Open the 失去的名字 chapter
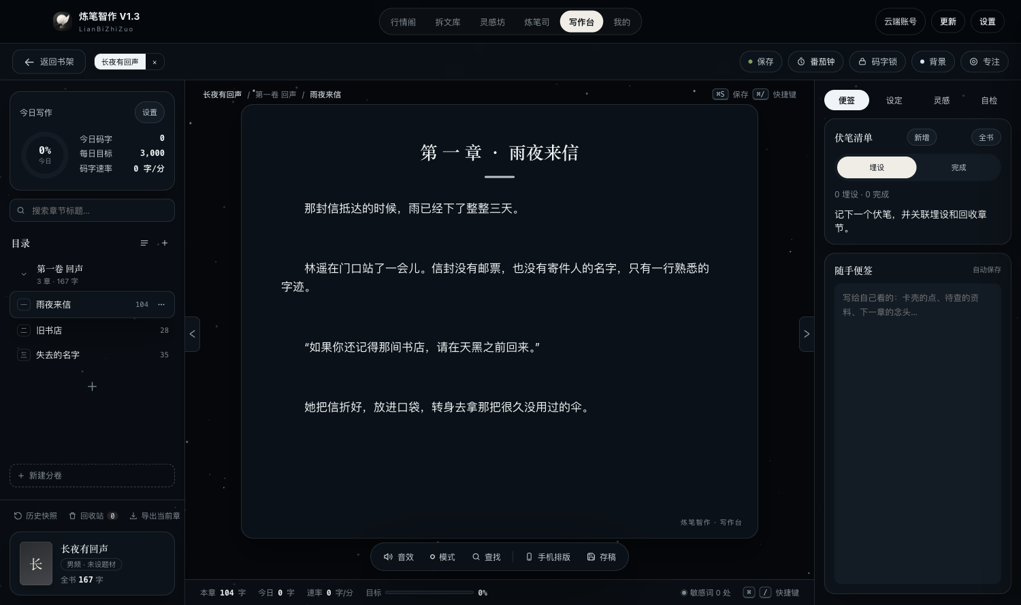The height and width of the screenshot is (605, 1021). click(92, 355)
